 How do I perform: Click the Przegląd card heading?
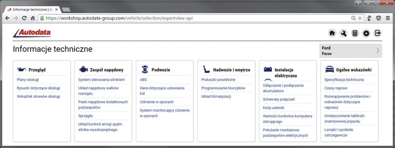[37, 70]
